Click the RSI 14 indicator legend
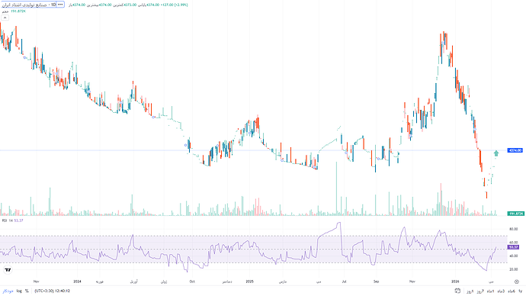Screen dimensions: 526x296 pos(12,220)
